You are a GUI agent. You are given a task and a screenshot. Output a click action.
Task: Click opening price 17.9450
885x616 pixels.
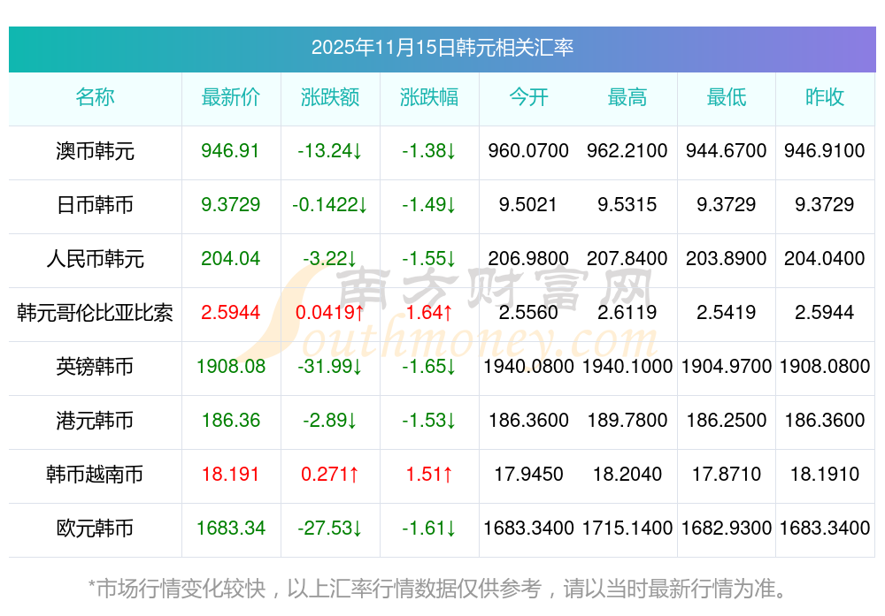pyautogui.click(x=528, y=474)
